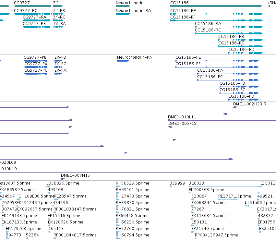The height and width of the screenshot is (240, 276).
Task: Click EST RE28547.5prime
Action: 70,196
